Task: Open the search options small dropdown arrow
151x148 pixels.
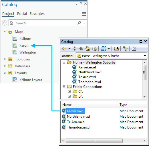Action: 84,23
